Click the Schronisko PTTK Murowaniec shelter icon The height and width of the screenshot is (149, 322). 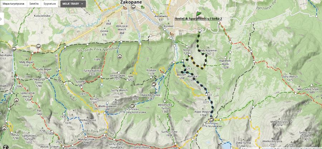click(x=212, y=120)
